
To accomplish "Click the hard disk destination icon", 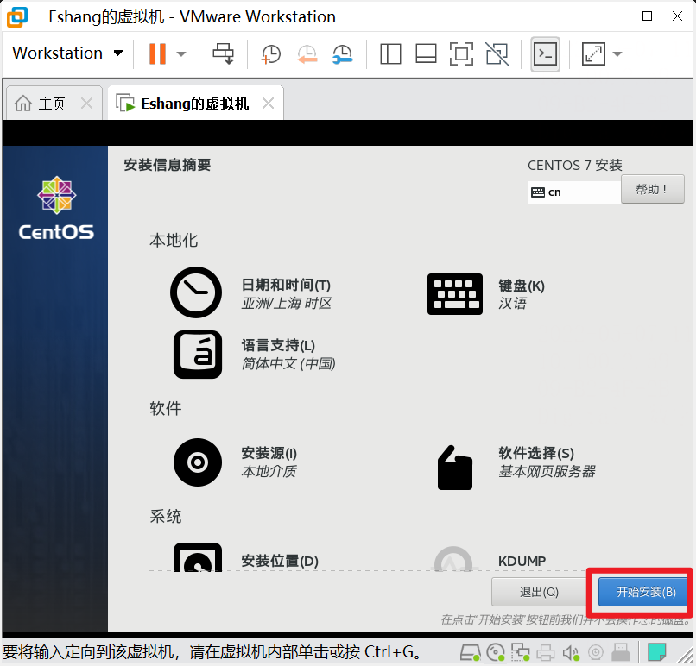I will tap(198, 557).
